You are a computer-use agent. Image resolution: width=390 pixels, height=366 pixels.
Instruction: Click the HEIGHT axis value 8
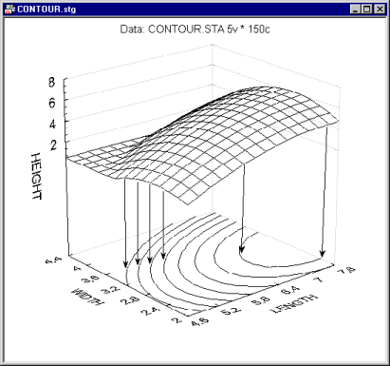tap(51, 83)
